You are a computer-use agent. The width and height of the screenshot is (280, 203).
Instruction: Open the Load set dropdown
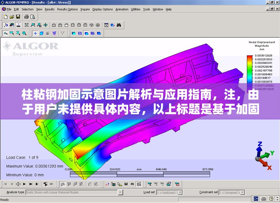(180, 192)
